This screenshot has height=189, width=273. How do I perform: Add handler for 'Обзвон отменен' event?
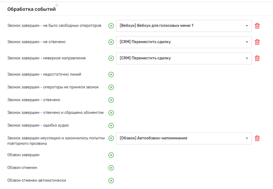[x=111, y=168]
